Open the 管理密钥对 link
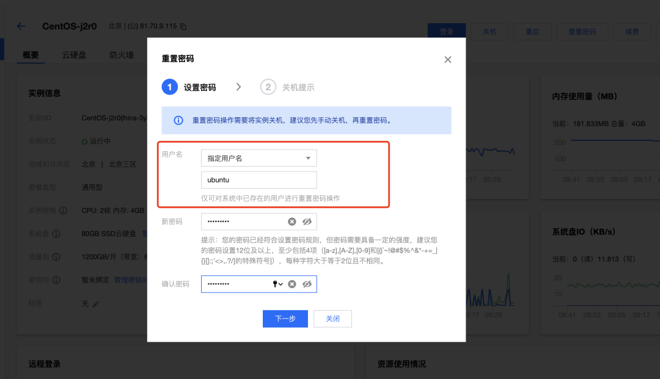 (131, 280)
